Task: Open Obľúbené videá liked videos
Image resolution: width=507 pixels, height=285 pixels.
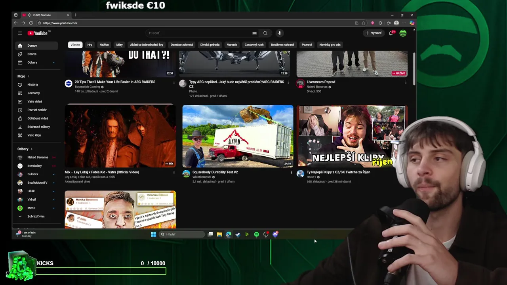Action: click(36, 118)
